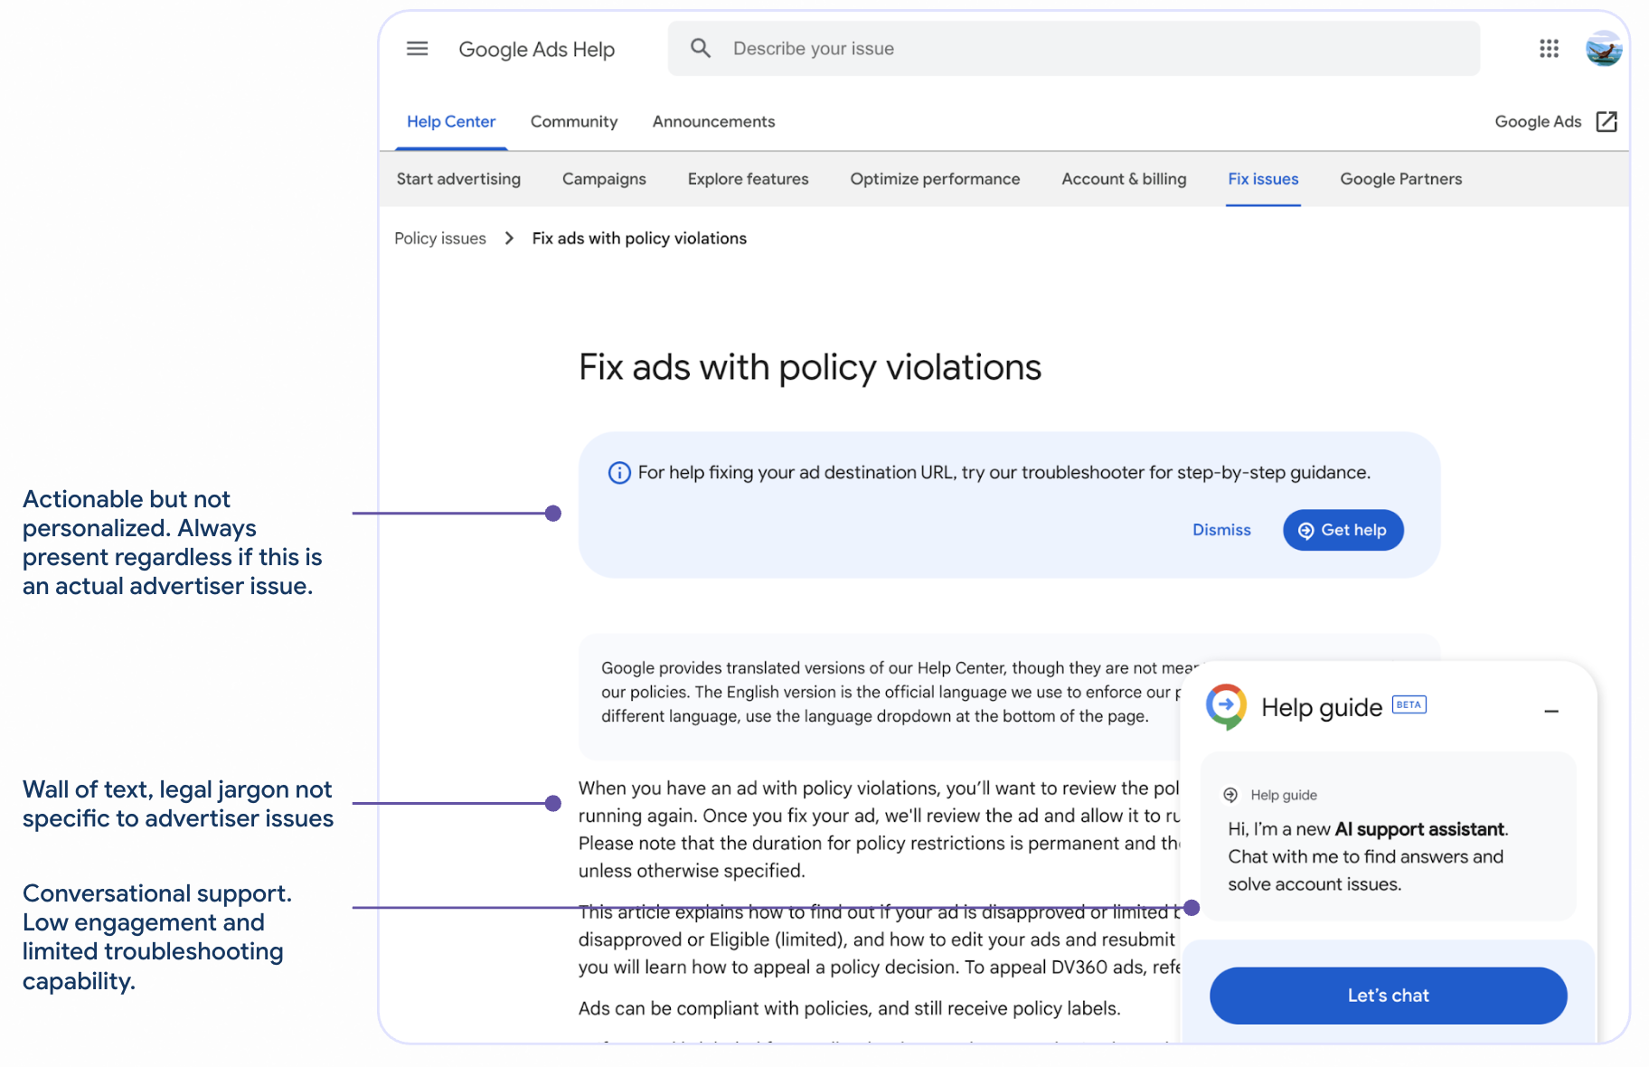Focus the Describe your issue search field
This screenshot has height=1067, width=1649.
1074,49
